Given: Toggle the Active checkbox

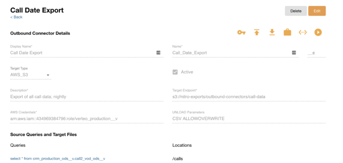Looking at the screenshot, I should click(175, 72).
